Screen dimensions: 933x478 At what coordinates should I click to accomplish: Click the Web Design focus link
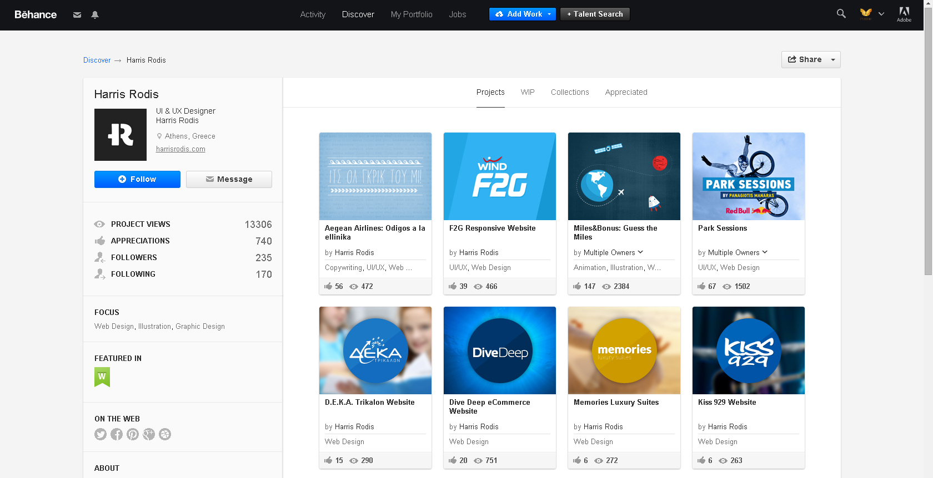click(x=114, y=327)
